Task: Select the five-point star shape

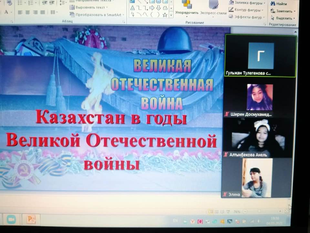Action: point(165,15)
